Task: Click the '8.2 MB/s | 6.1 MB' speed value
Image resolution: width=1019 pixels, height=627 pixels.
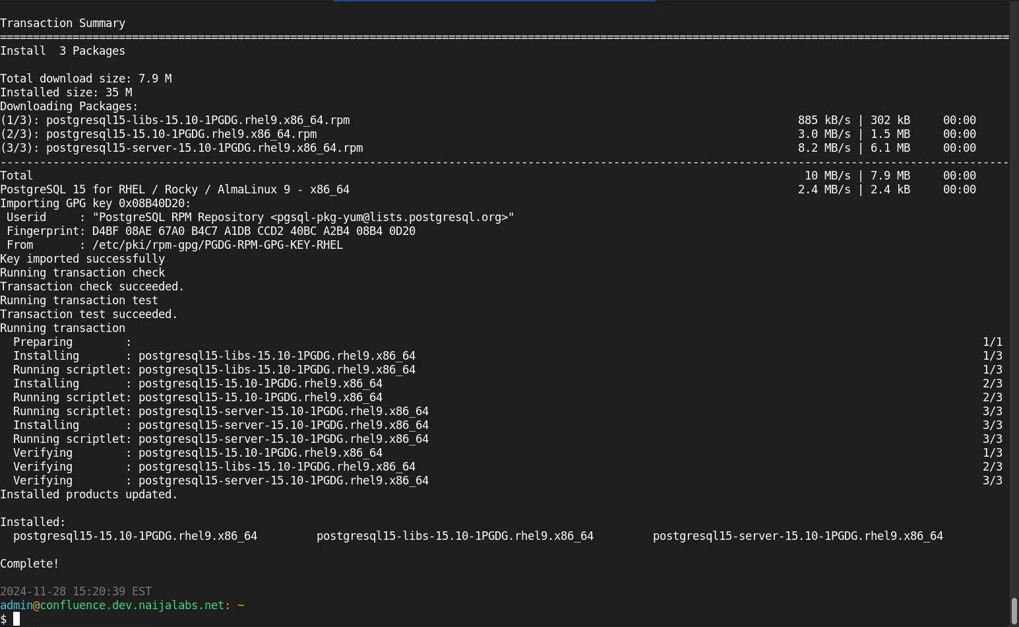Action: pyautogui.click(x=854, y=148)
